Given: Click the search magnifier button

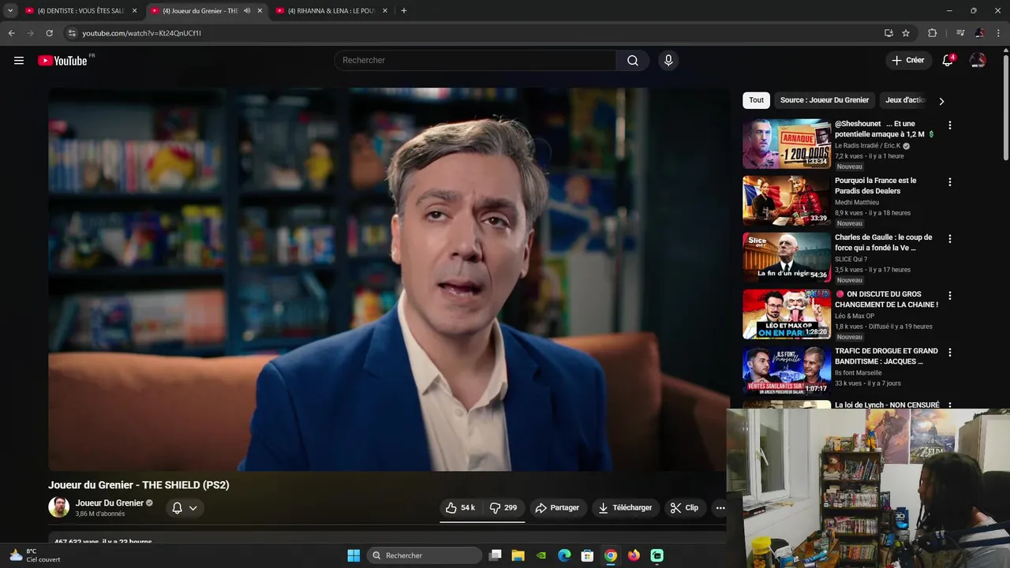Looking at the screenshot, I should click(633, 61).
